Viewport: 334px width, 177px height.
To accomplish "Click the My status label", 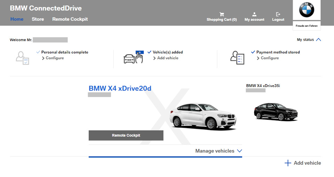I will point(305,40).
